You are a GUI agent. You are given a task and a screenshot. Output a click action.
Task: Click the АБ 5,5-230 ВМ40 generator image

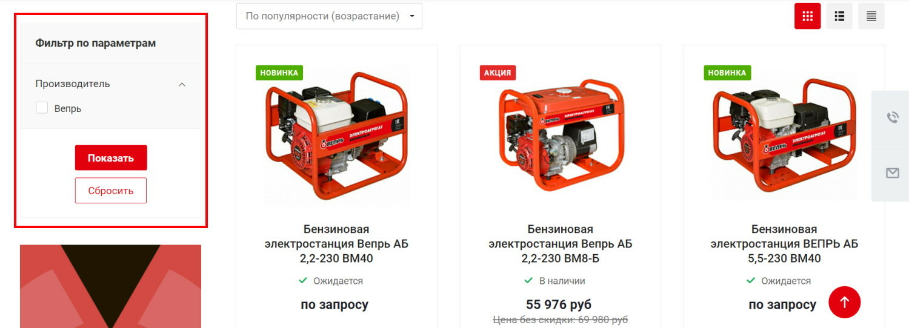coord(784,136)
